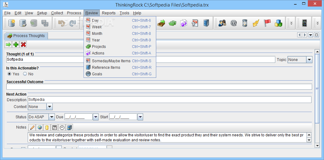Click the notes text area scroll-down arrow
The width and height of the screenshot is (324, 160).
(309, 140)
